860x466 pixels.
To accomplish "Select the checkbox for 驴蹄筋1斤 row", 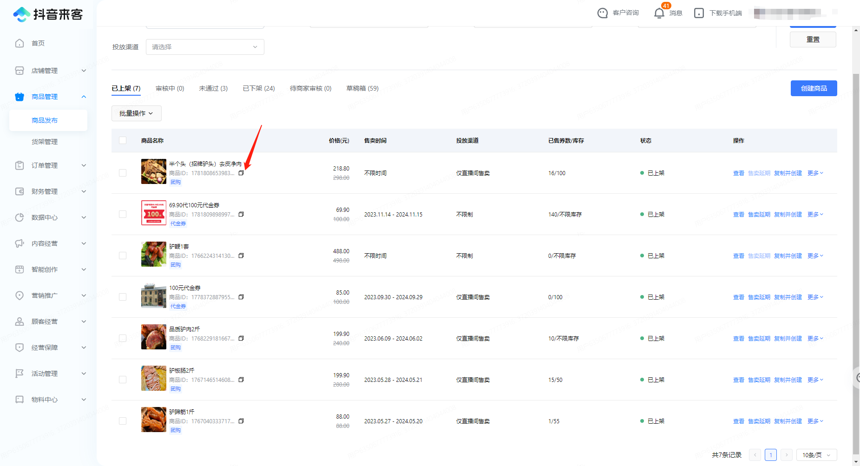I will 123,421.
